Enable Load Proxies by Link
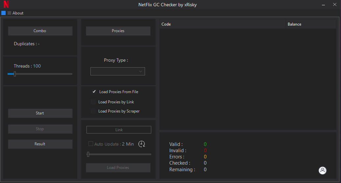 93,102
